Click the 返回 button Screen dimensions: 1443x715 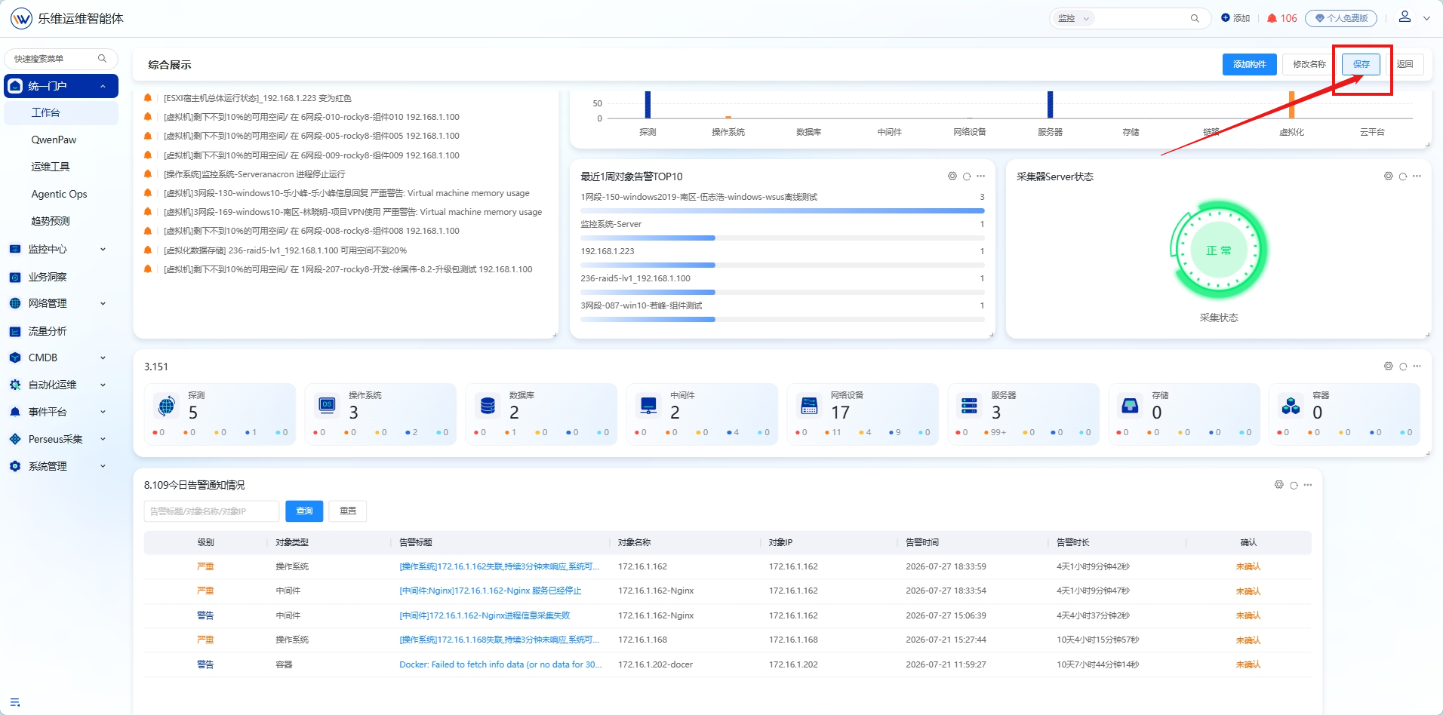point(1405,64)
